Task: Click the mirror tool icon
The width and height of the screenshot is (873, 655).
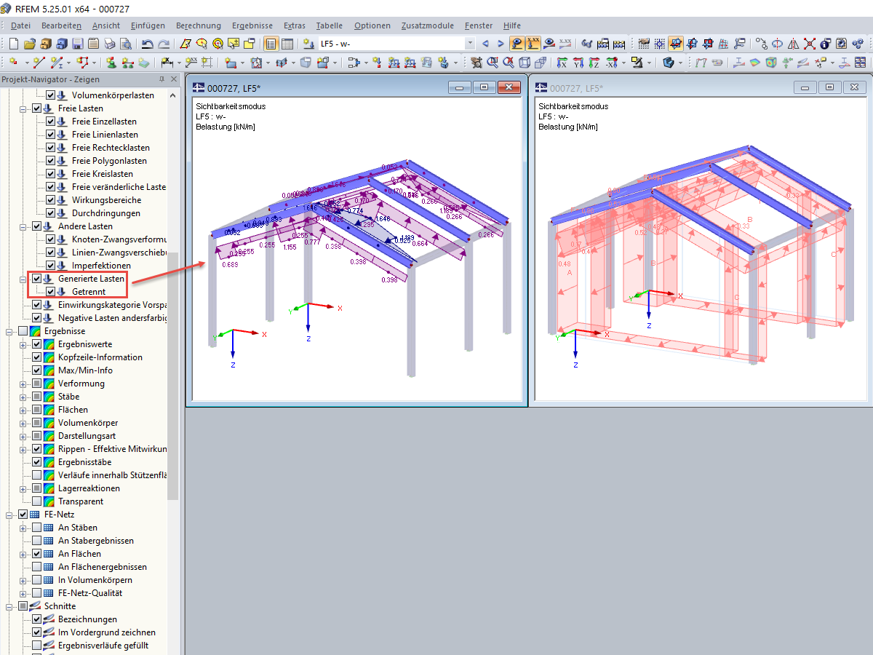Action: [x=794, y=44]
